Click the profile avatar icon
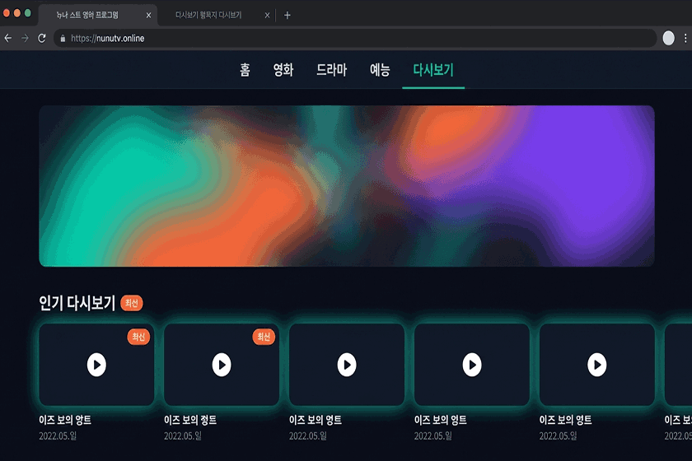Viewport: 692px width, 461px height. point(668,39)
